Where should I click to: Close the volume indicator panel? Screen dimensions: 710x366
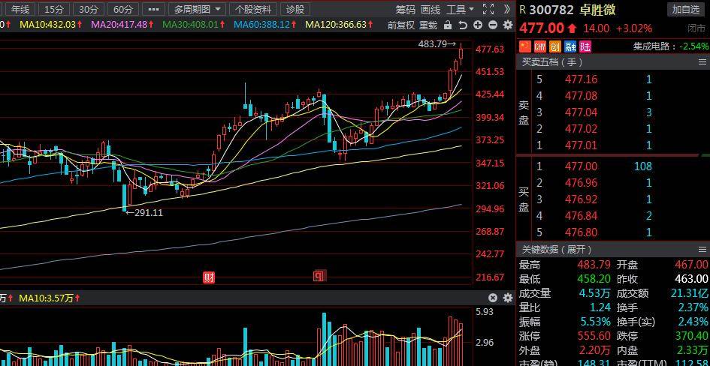[x=493, y=298]
